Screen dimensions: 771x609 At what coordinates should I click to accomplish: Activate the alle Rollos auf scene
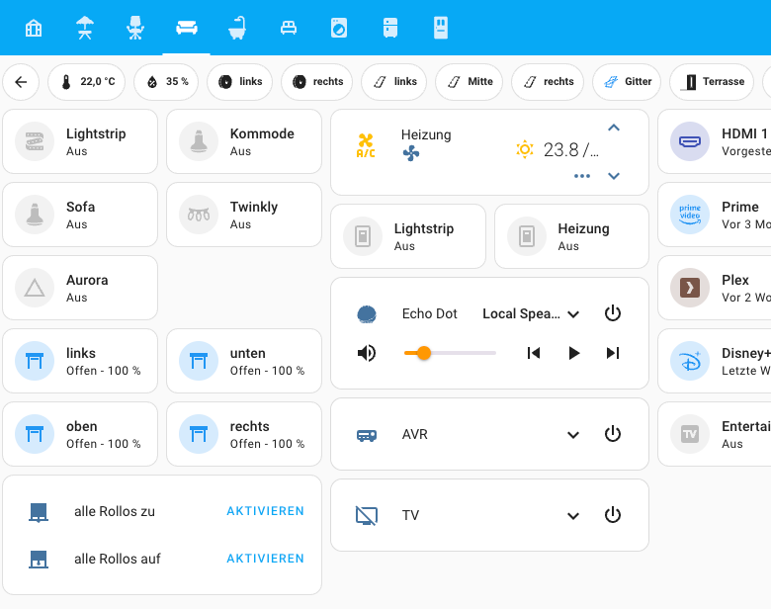265,559
